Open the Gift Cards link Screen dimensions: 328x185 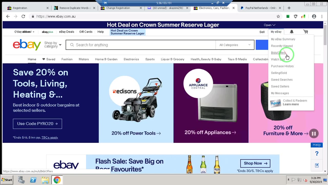(86, 32)
